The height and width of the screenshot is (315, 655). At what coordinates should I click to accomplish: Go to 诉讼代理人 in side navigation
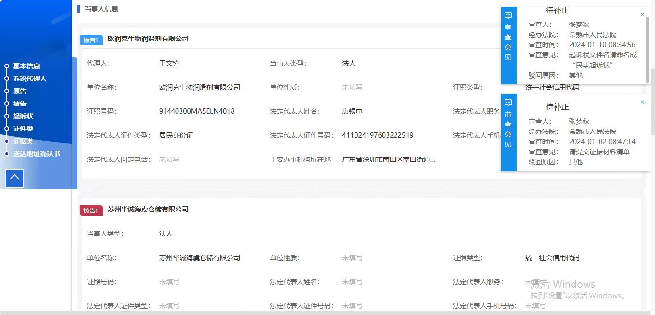pyautogui.click(x=30, y=79)
